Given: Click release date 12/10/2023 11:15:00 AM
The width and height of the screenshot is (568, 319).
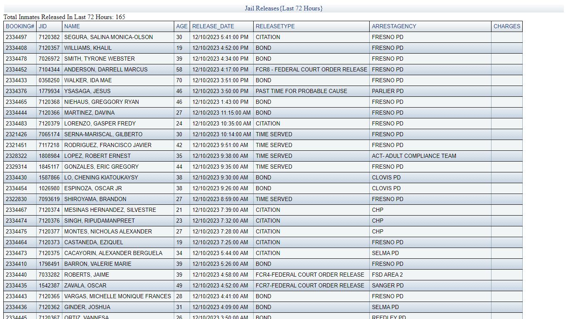Looking at the screenshot, I should point(222,113).
